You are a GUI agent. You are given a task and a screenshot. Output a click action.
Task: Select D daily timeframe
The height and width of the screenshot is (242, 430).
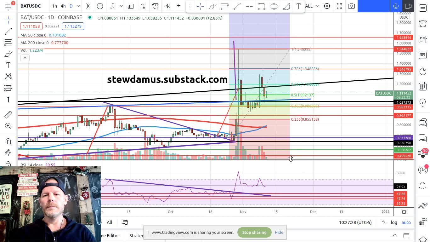pos(71,6)
